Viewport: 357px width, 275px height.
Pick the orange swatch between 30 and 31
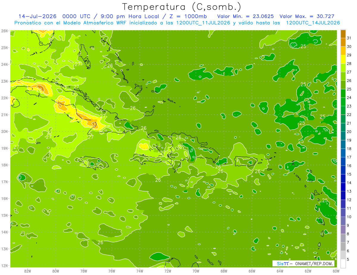pyautogui.click(x=343, y=42)
